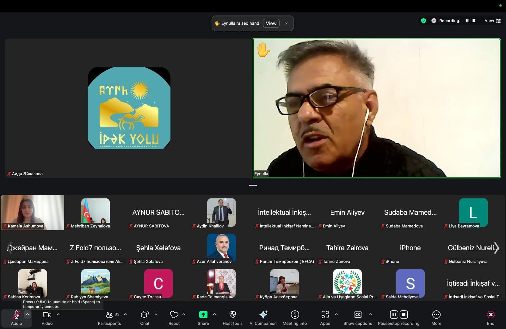Open the Participants list

coord(109,318)
